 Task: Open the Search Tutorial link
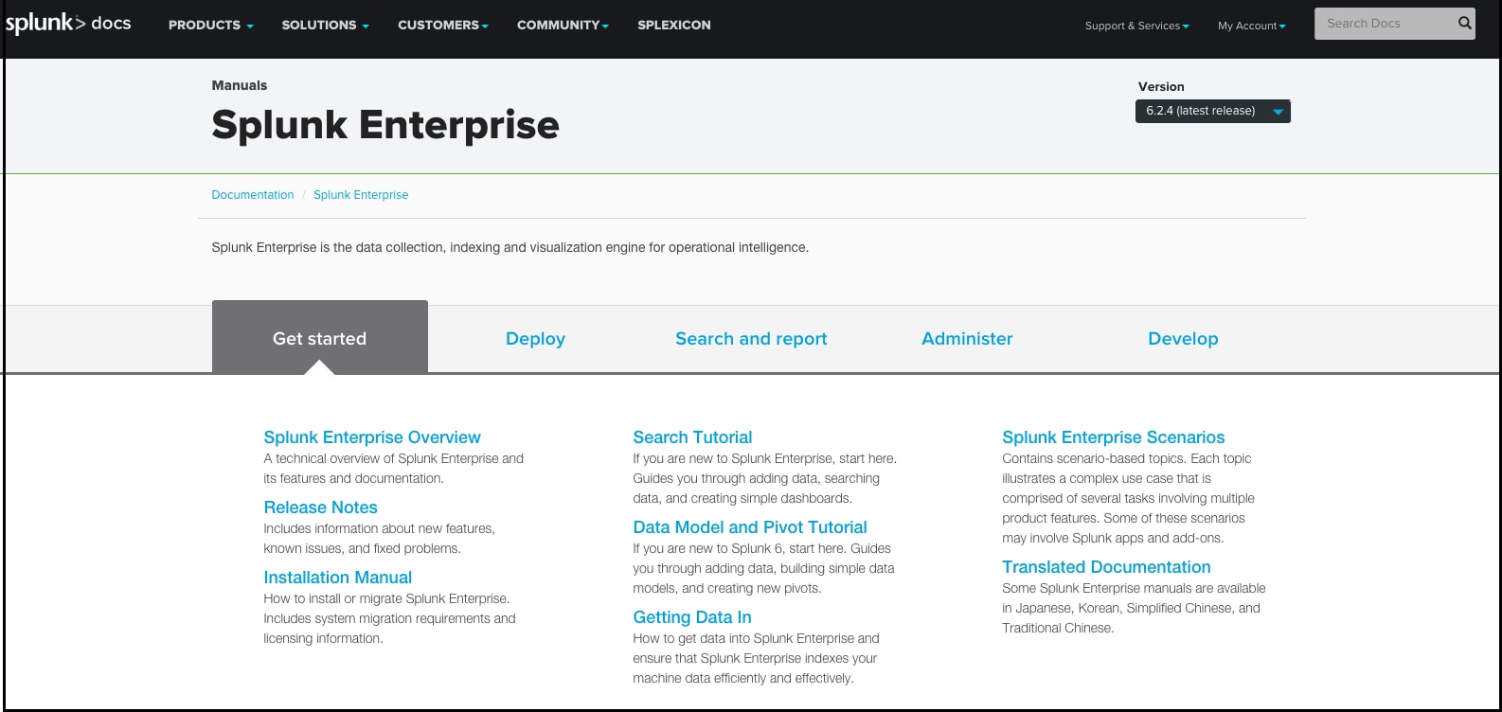pyautogui.click(x=692, y=437)
